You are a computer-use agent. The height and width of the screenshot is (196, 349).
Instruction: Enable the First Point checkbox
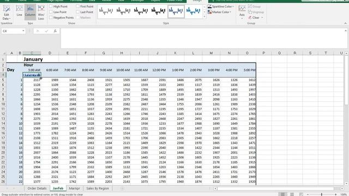point(77,7)
